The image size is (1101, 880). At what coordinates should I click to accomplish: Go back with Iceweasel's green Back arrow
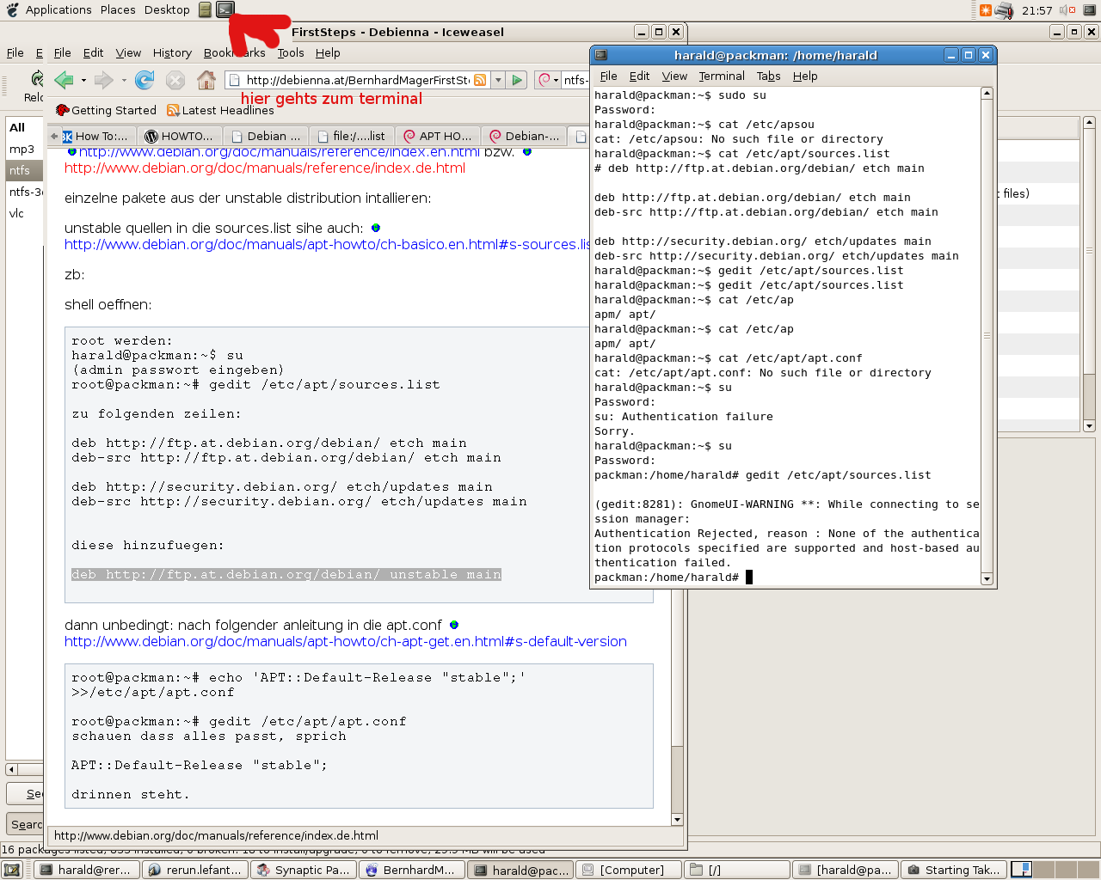64,80
